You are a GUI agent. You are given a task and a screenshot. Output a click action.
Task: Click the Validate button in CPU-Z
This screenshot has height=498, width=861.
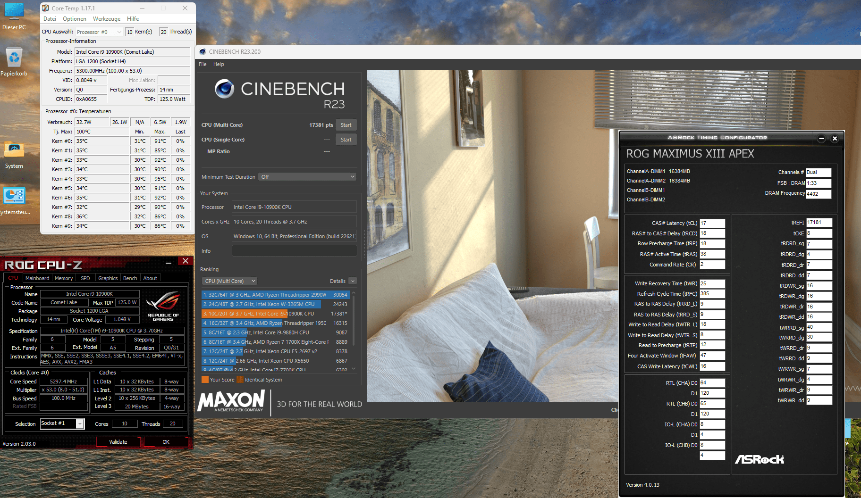[118, 442]
